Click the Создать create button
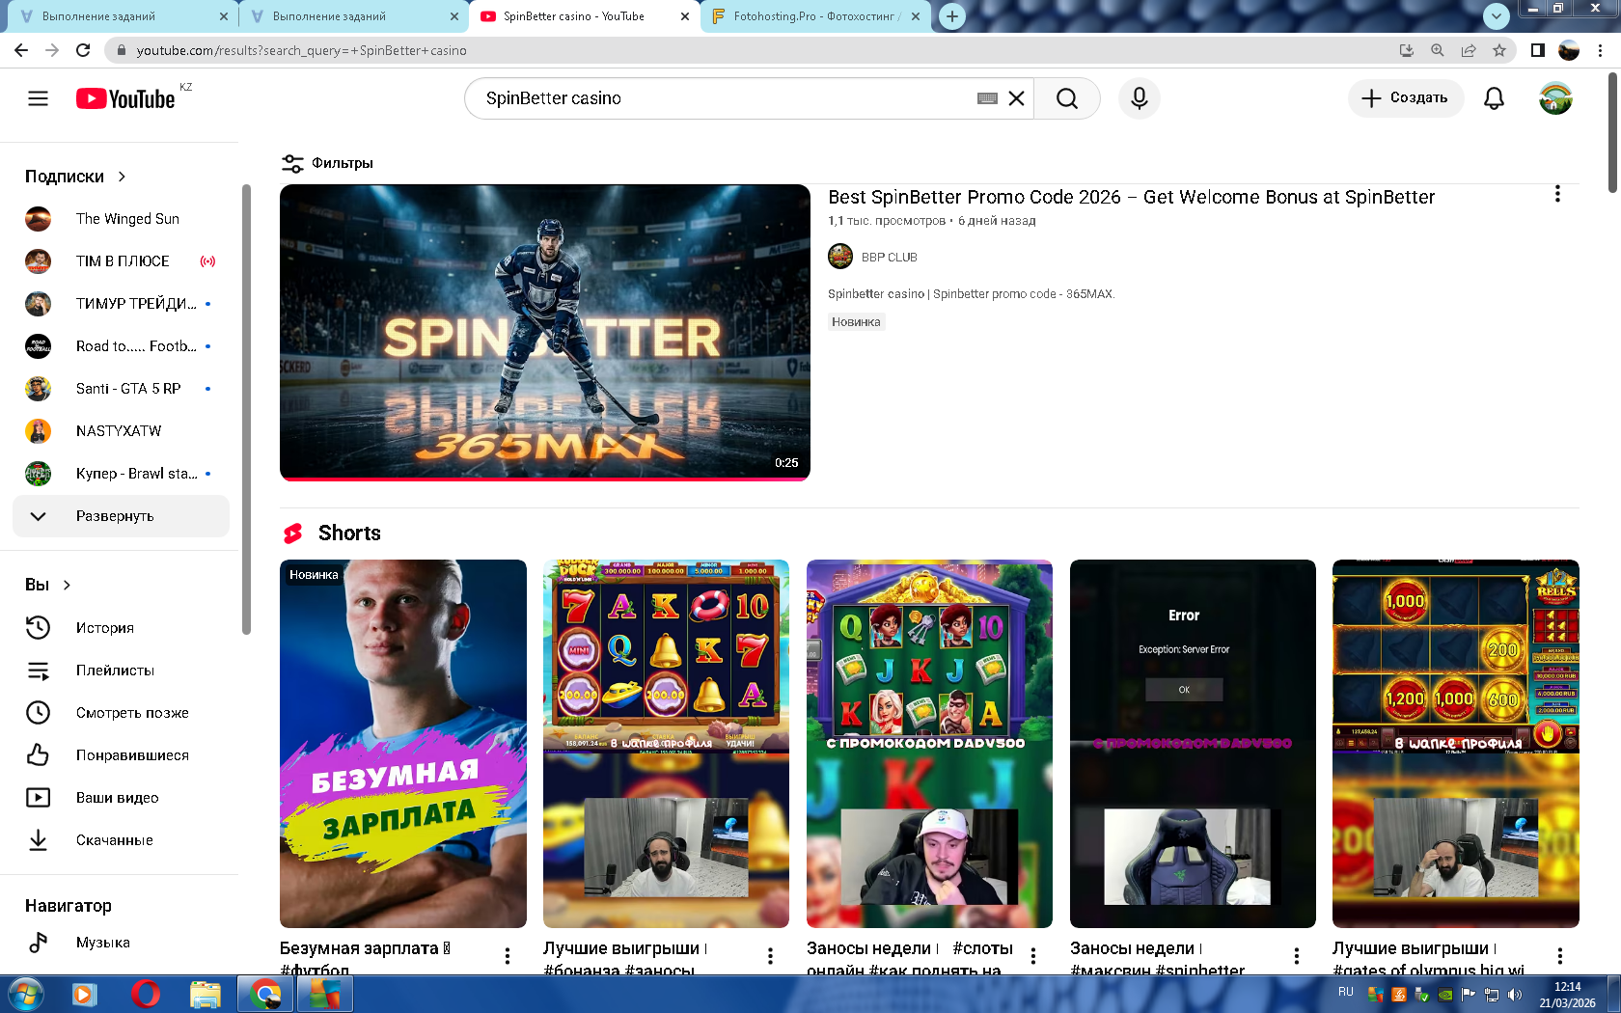 pos(1405,98)
